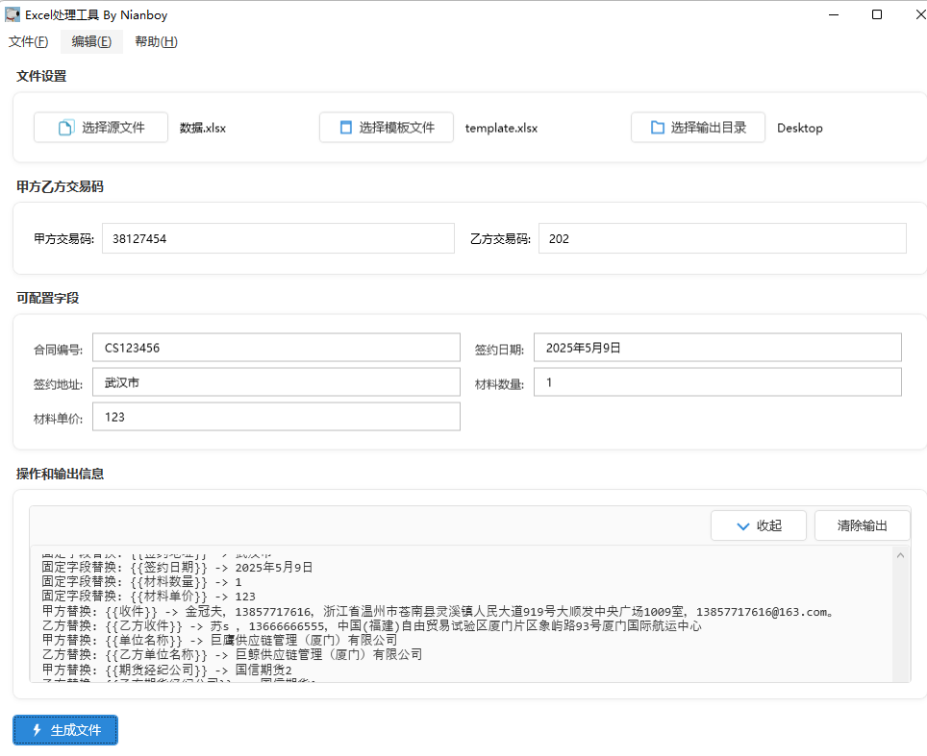Focus the 甲方交易码 input field

[278, 238]
